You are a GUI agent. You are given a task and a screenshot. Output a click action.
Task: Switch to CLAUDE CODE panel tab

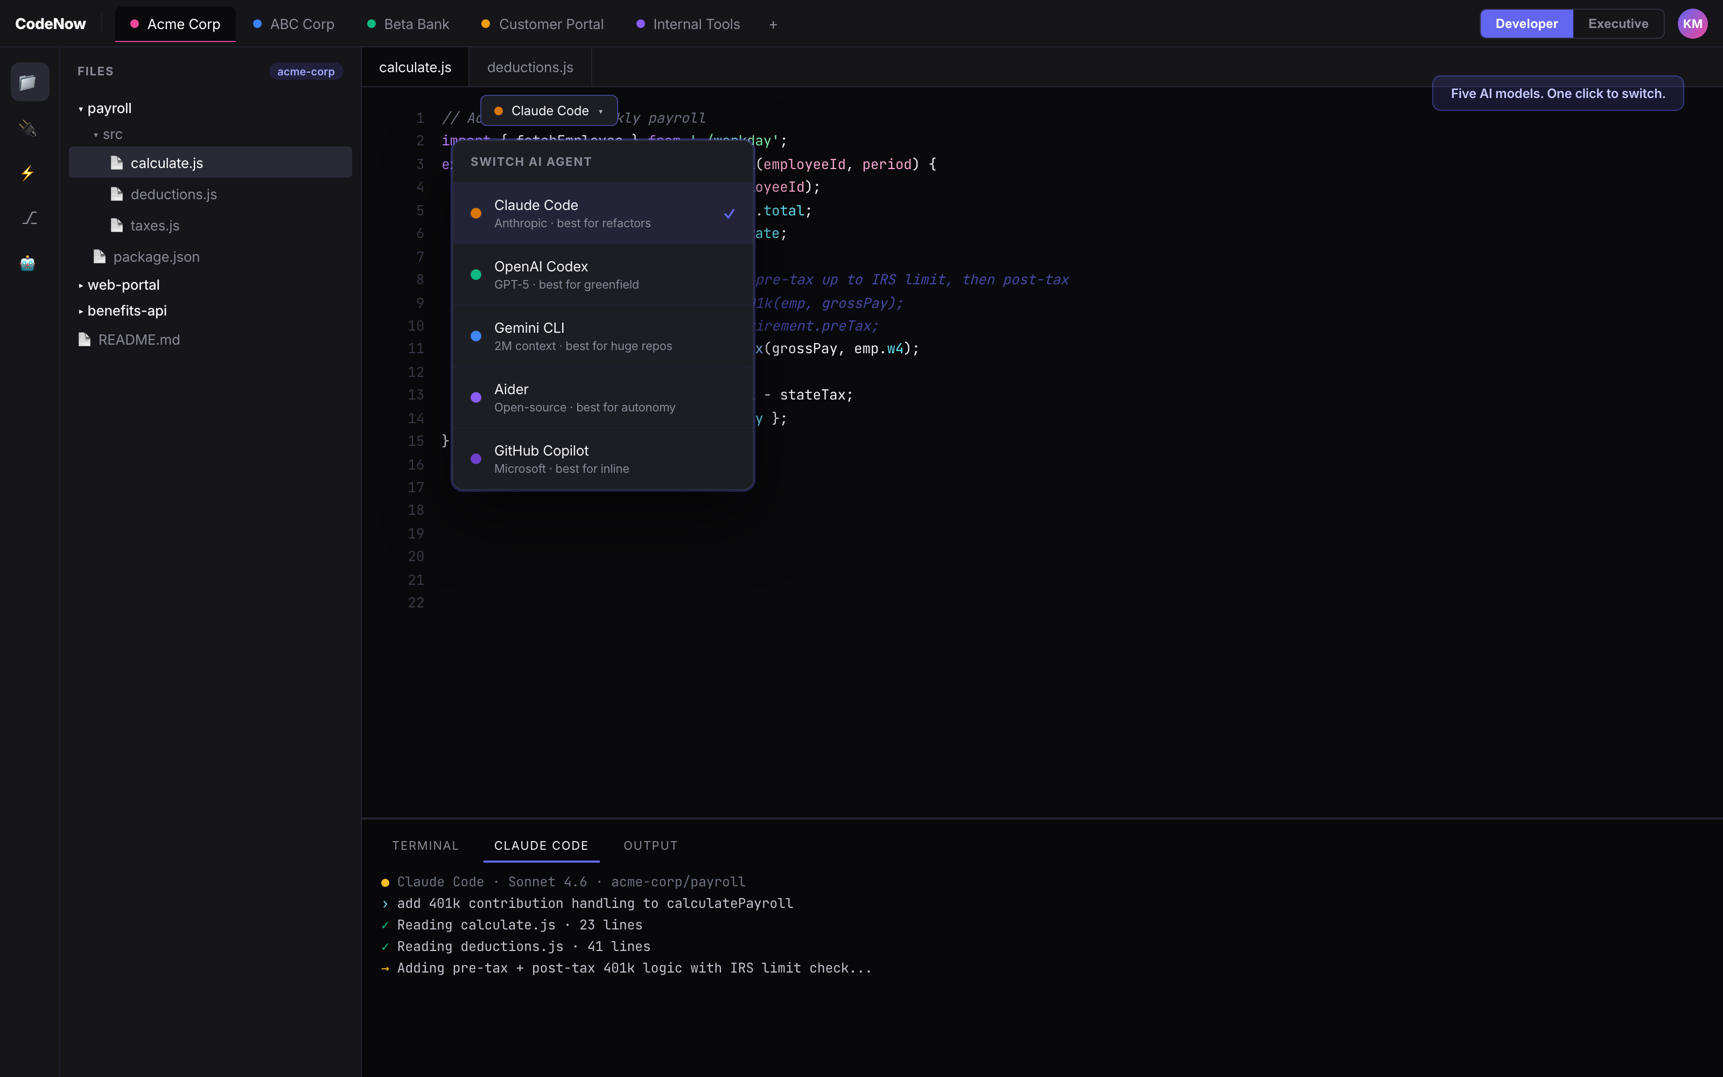point(541,845)
